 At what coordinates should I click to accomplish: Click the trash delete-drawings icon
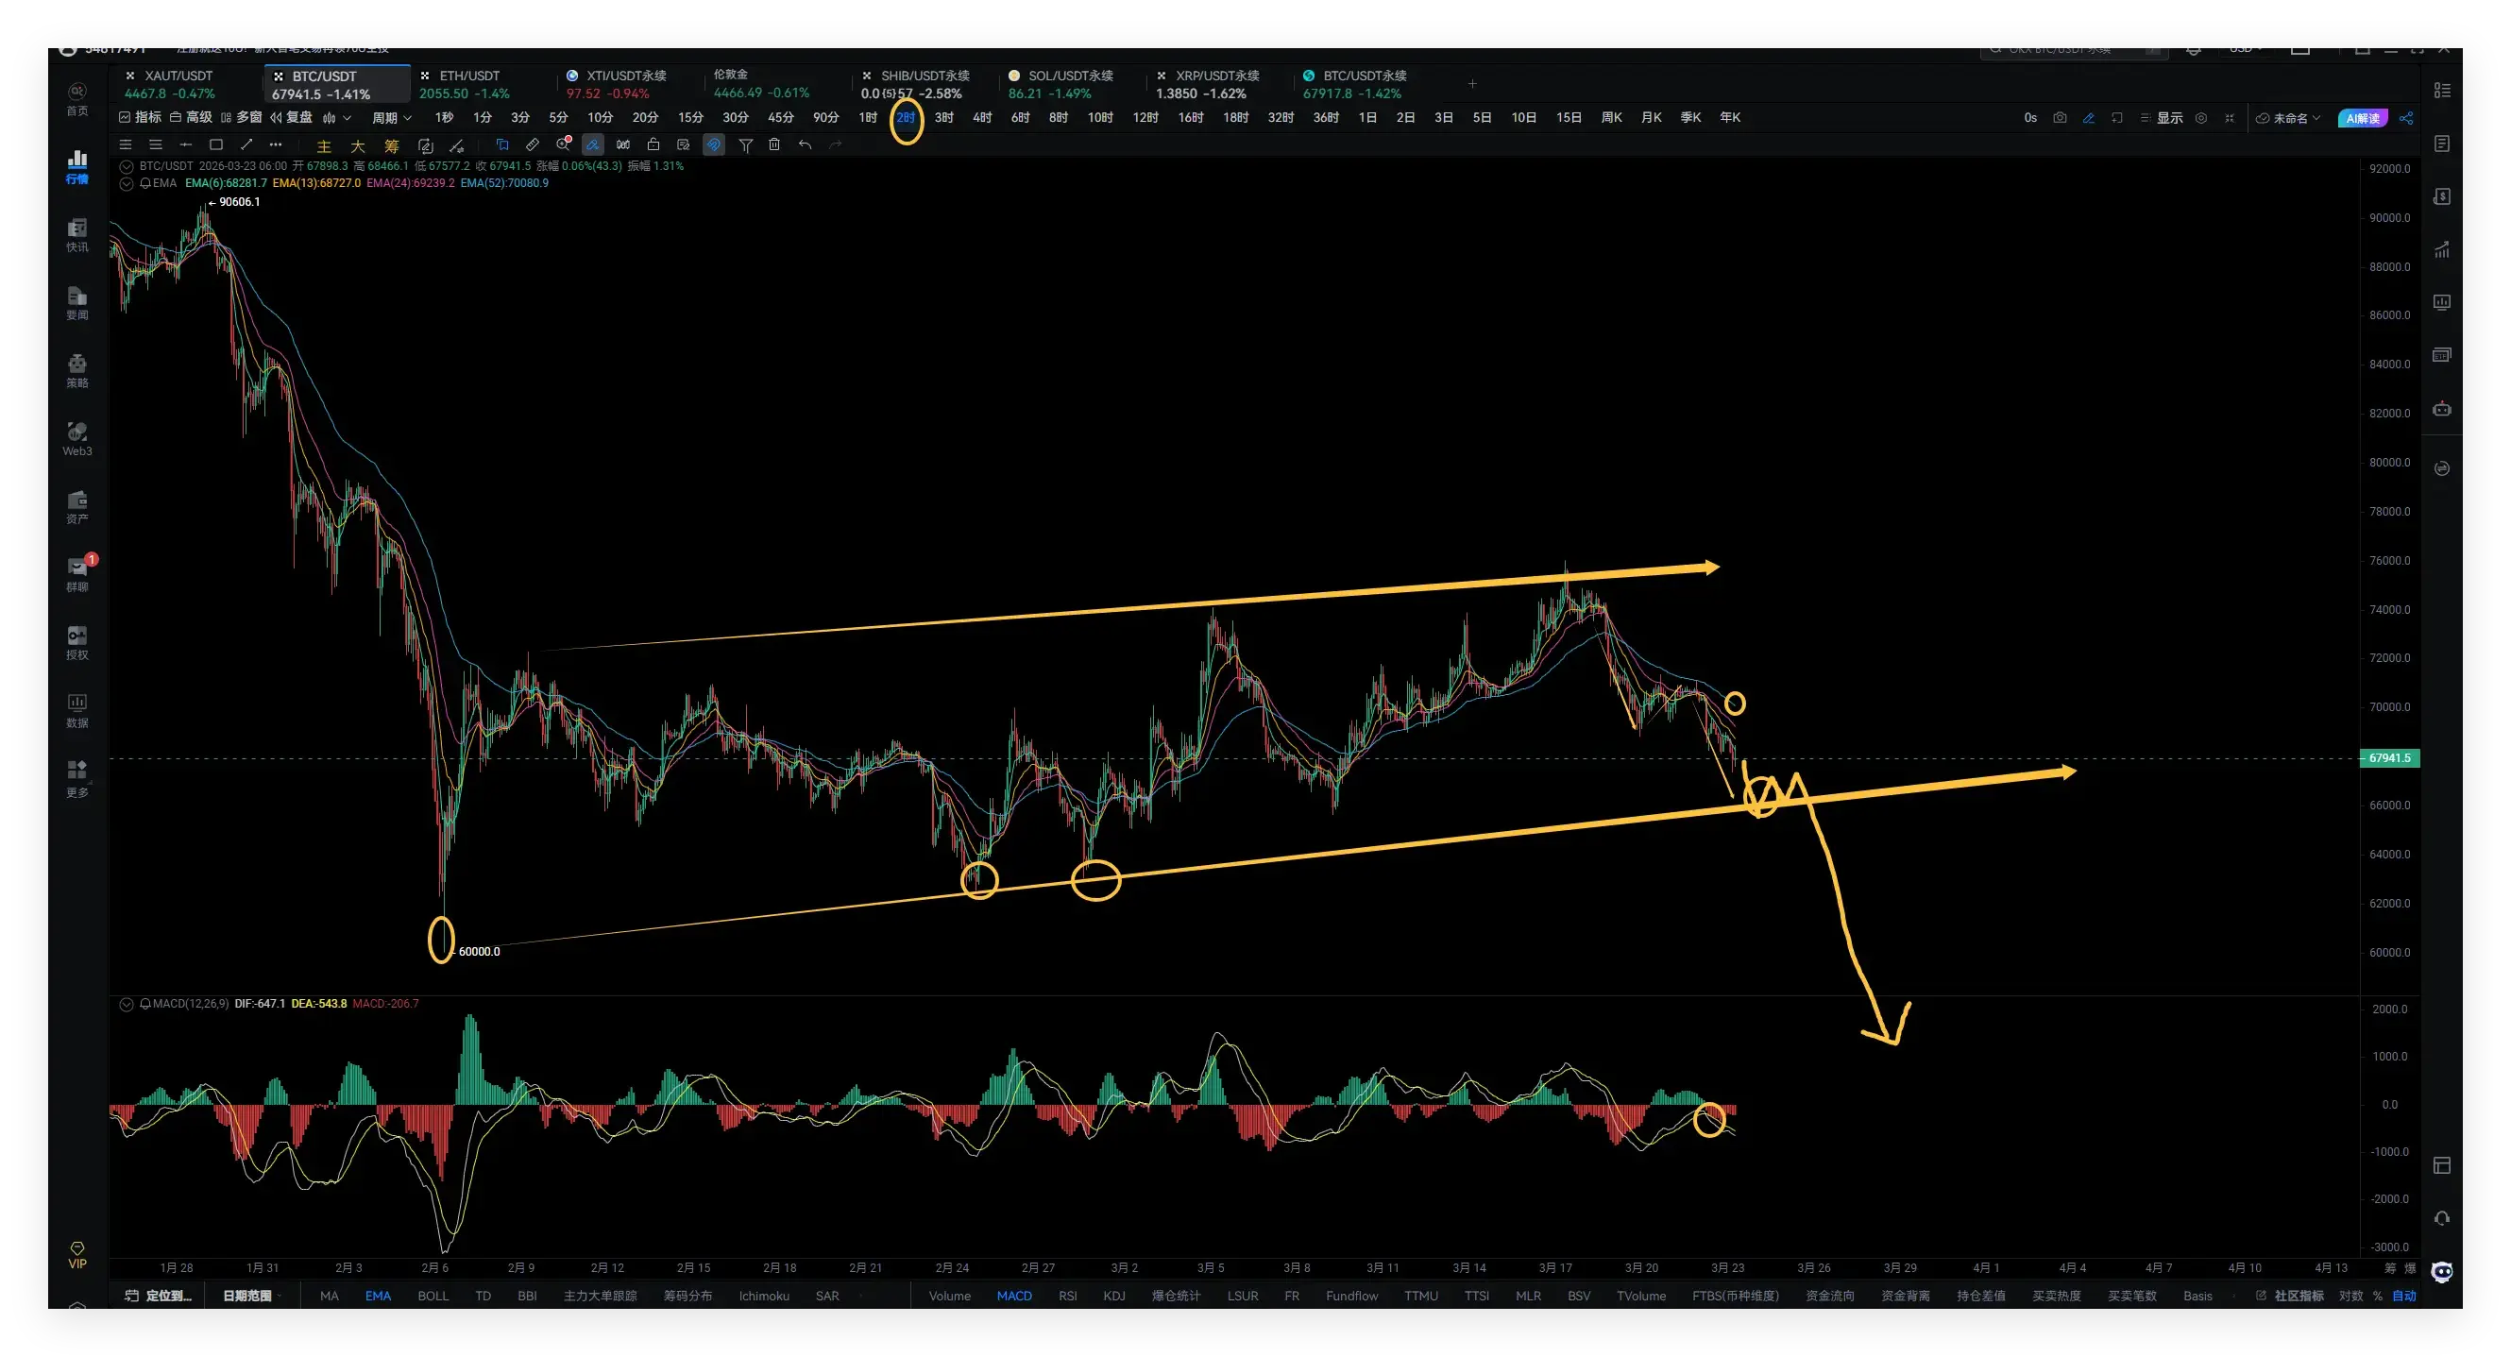[x=774, y=145]
